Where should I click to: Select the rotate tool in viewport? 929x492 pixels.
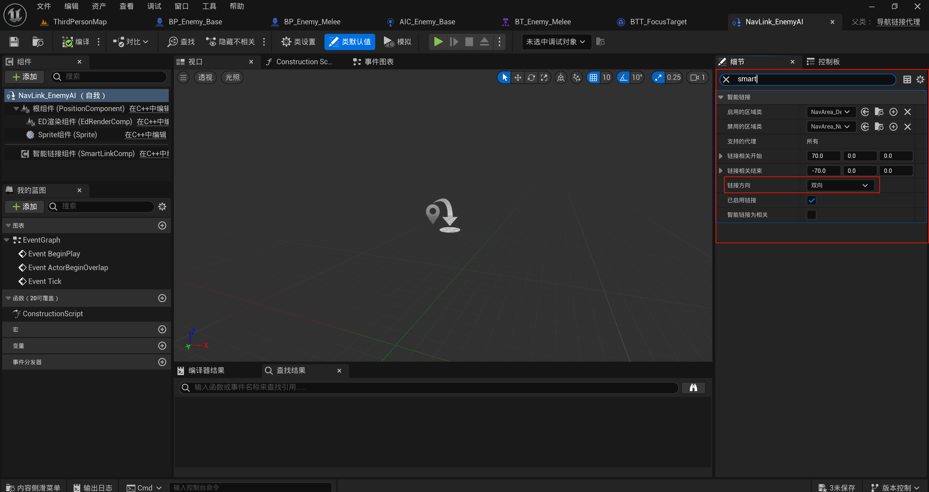coord(531,77)
